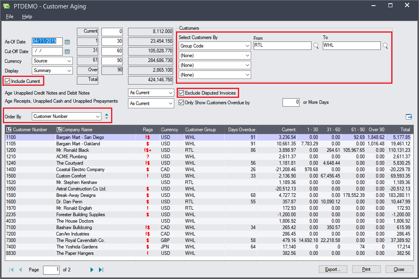Screen dimensions: 419x279
Task: Open the File menu
Action: 10,17
